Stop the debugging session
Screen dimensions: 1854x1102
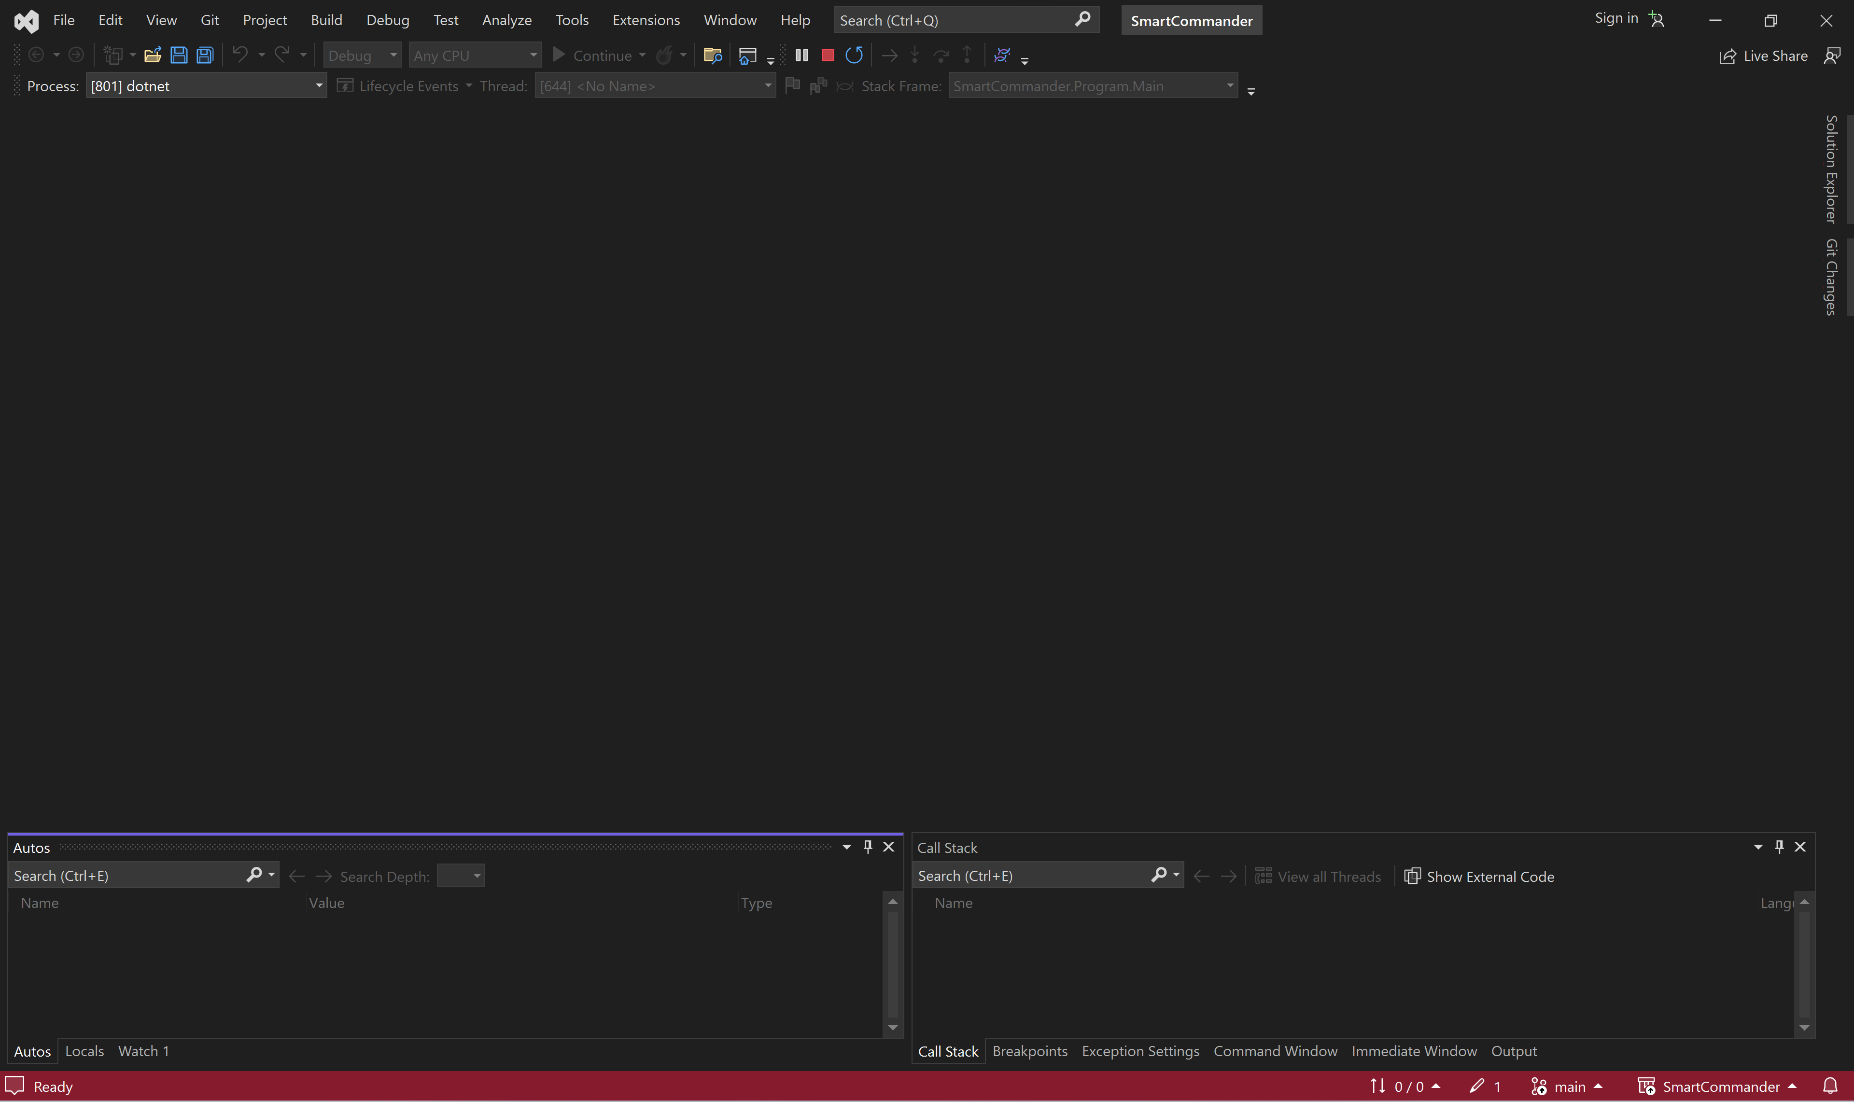point(828,54)
